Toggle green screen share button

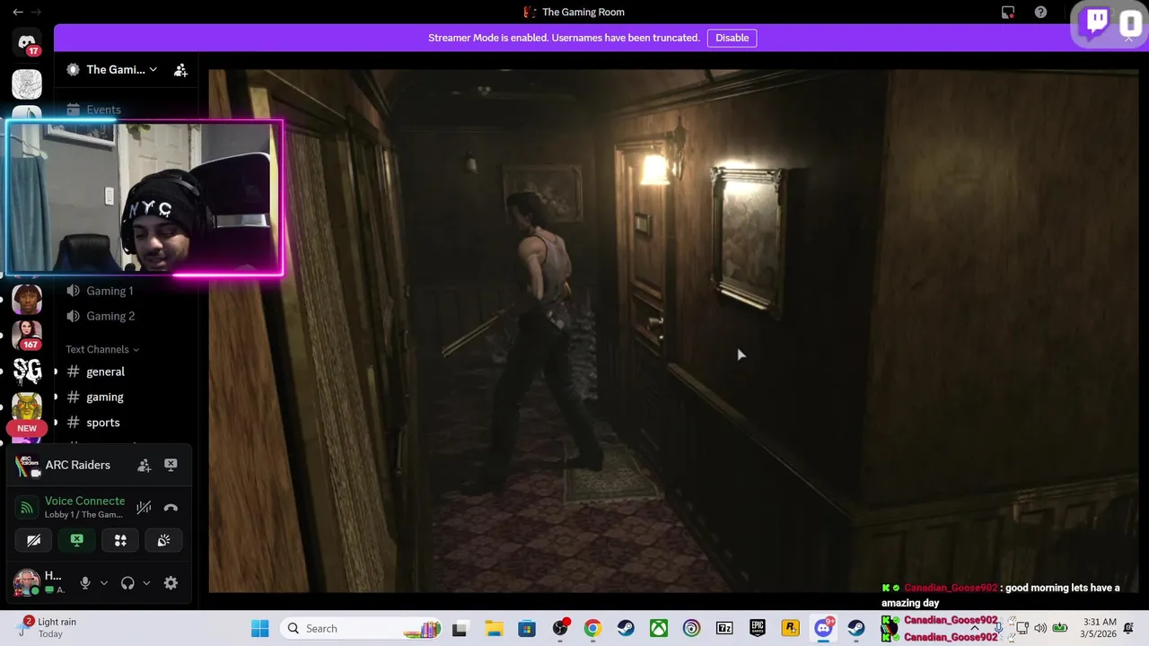[77, 540]
